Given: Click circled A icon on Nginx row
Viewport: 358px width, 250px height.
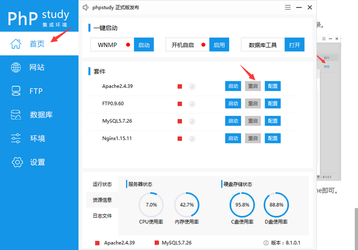Looking at the screenshot, I should tap(192, 139).
